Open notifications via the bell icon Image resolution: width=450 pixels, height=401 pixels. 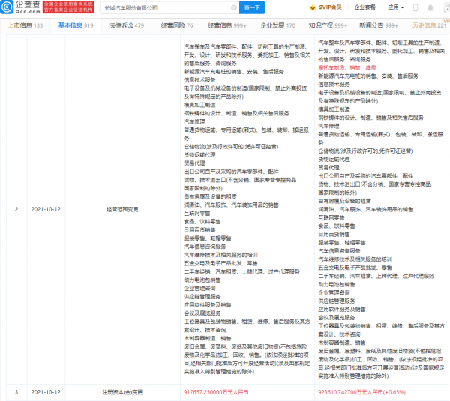pos(430,7)
